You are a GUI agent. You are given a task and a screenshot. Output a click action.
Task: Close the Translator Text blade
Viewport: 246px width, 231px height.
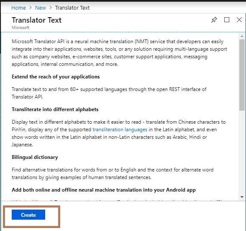click(239, 20)
